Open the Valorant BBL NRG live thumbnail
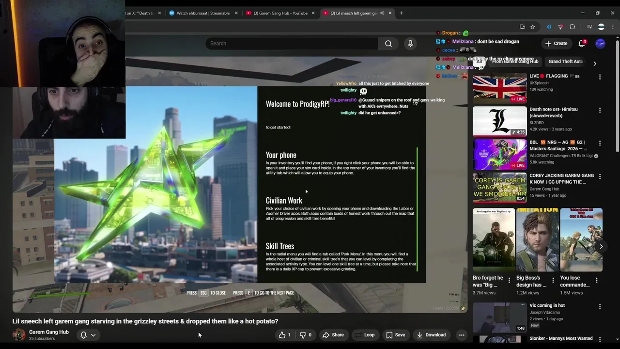The height and width of the screenshot is (349, 620). (x=499, y=154)
